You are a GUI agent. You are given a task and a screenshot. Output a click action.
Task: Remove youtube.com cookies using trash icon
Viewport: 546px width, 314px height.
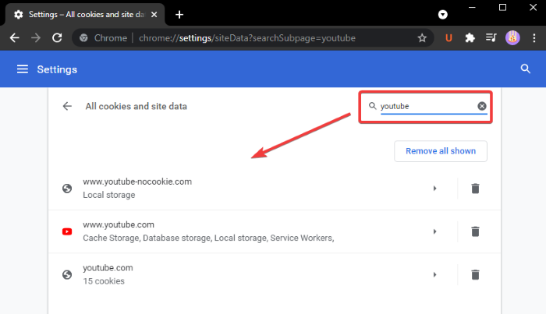[475, 274]
